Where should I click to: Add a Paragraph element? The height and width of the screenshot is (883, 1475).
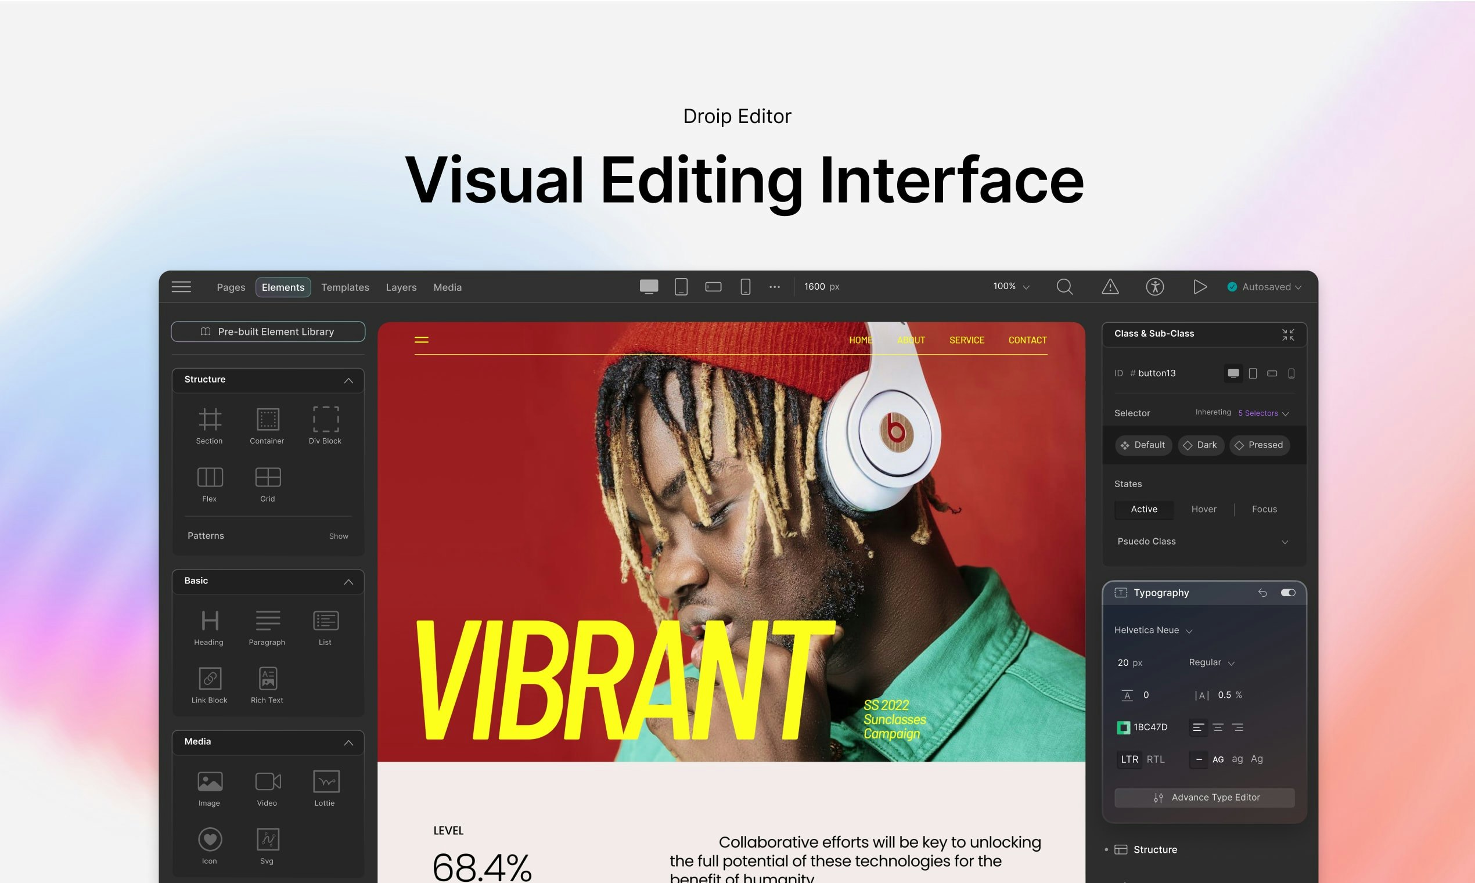click(x=267, y=628)
